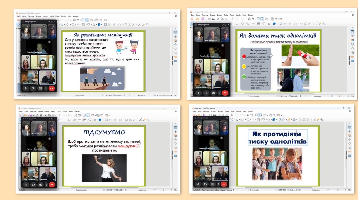Open sidebar Properties icon in the 'Як долати тиск однолітків' window
This screenshot has width=358, height=200.
352,31
